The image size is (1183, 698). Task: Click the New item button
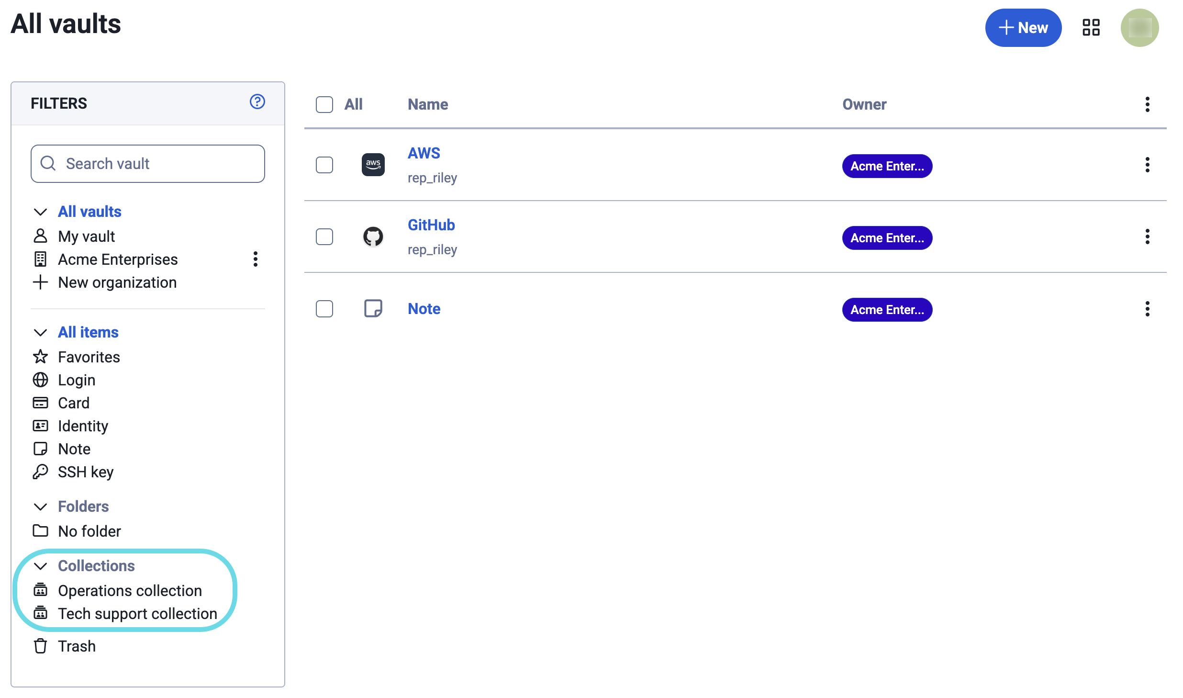click(x=1023, y=27)
